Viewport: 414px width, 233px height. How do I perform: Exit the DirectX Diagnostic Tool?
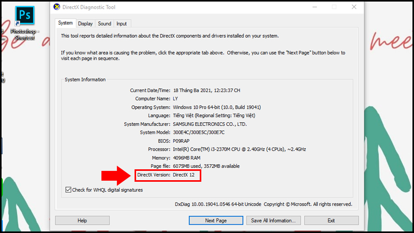331,221
